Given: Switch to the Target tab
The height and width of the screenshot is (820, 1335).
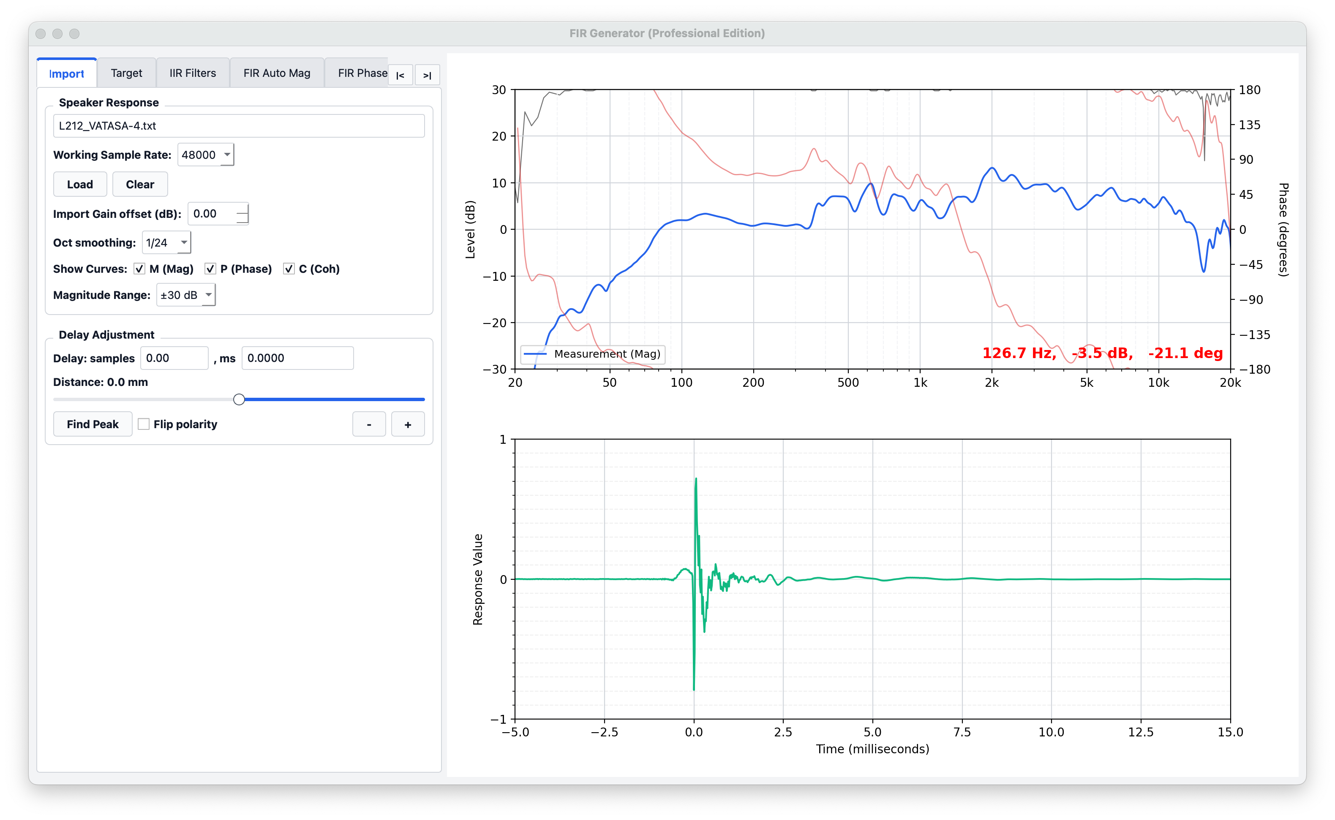Looking at the screenshot, I should pyautogui.click(x=126, y=73).
